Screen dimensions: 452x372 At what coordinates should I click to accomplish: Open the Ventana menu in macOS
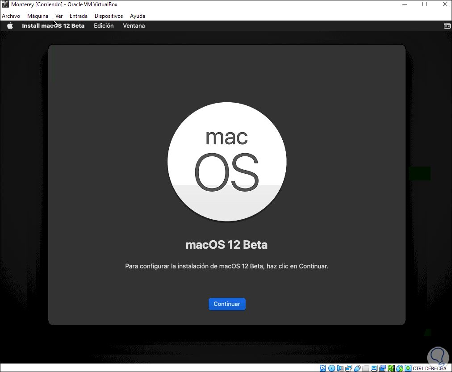134,25
